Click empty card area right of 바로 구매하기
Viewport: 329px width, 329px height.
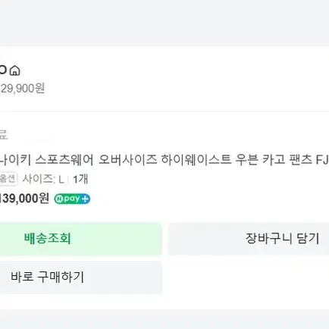click(245, 277)
